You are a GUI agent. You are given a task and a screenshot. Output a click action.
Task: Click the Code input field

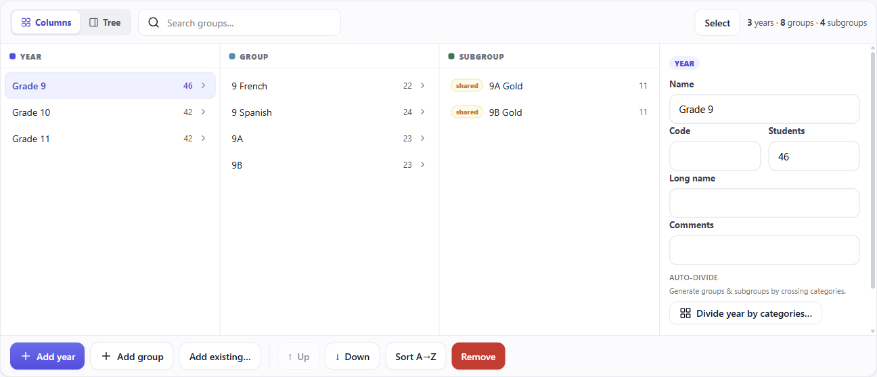[x=715, y=156]
